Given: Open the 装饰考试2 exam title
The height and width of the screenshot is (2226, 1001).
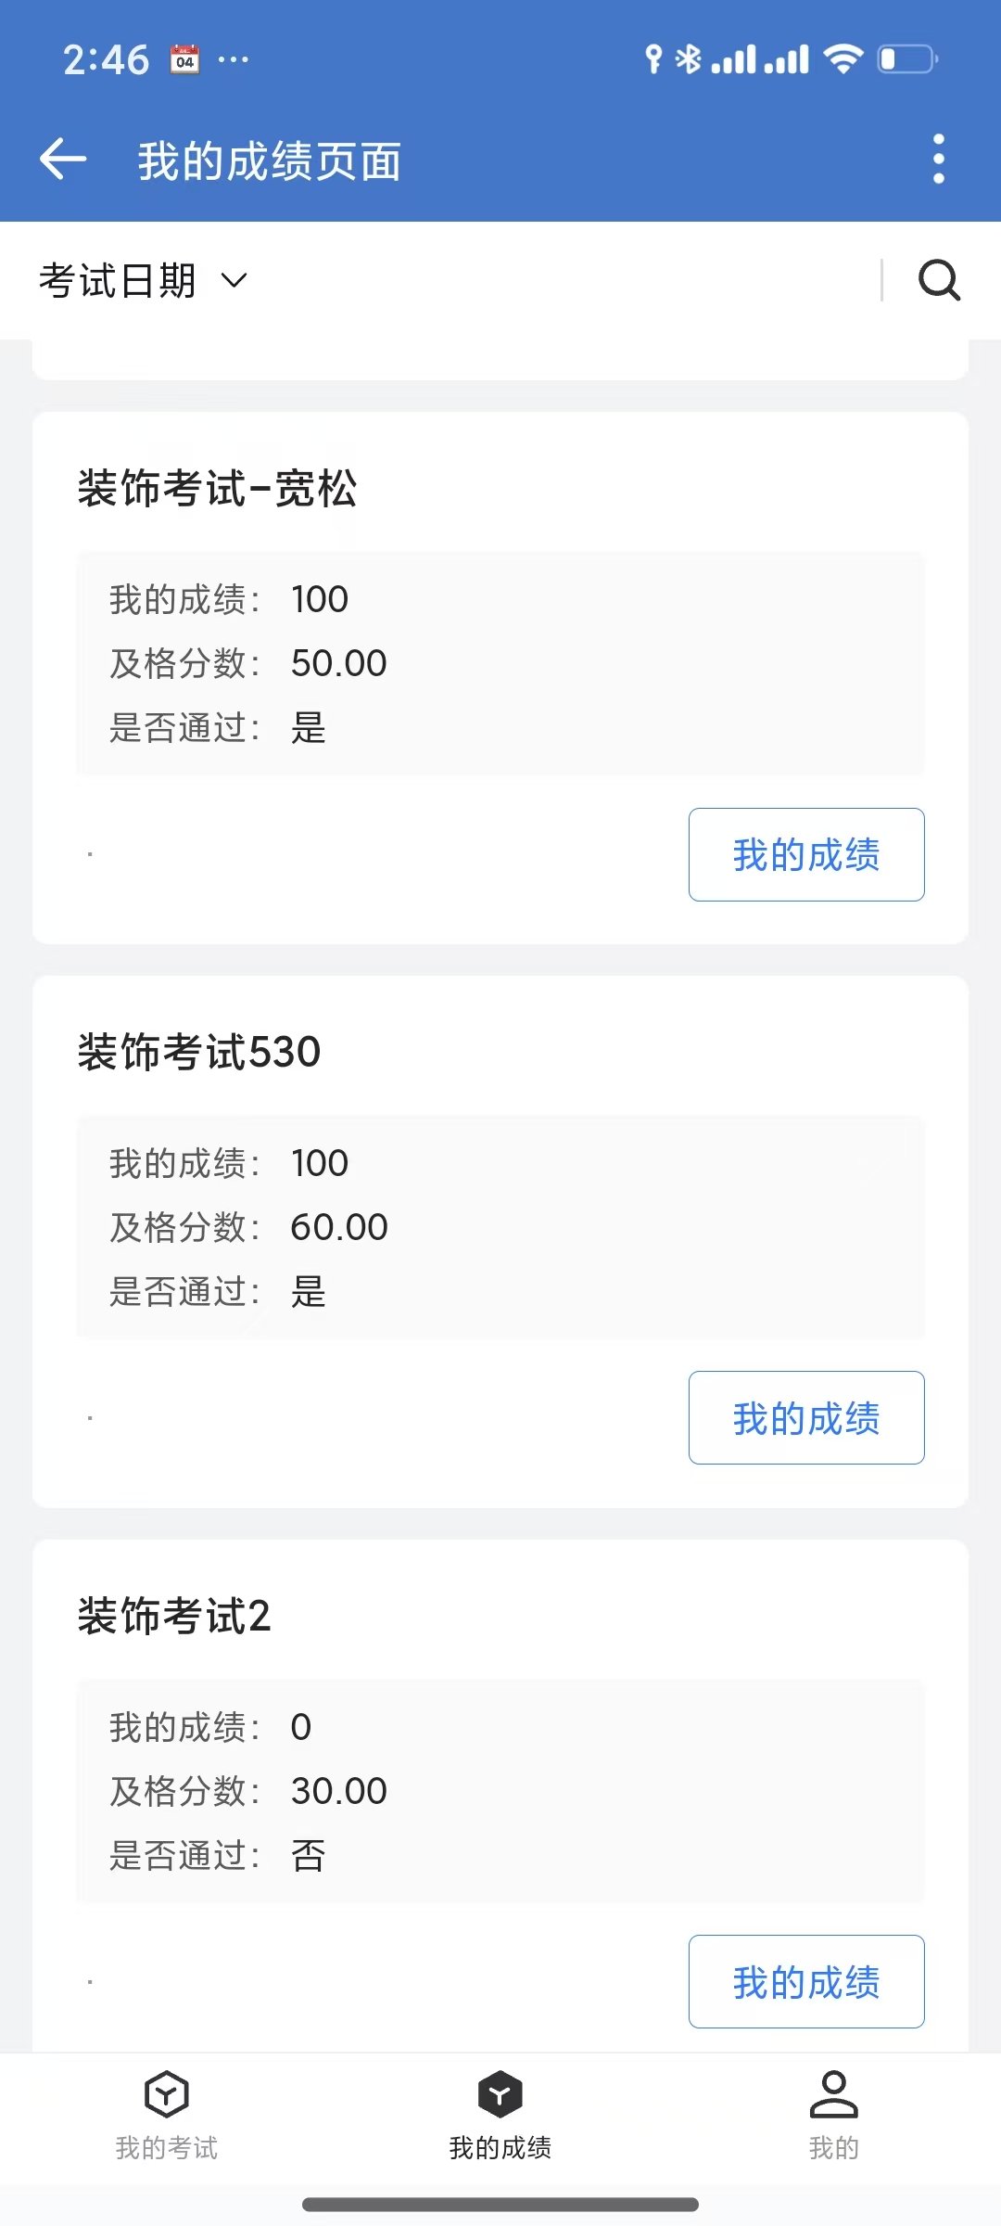Looking at the screenshot, I should [x=174, y=1617].
